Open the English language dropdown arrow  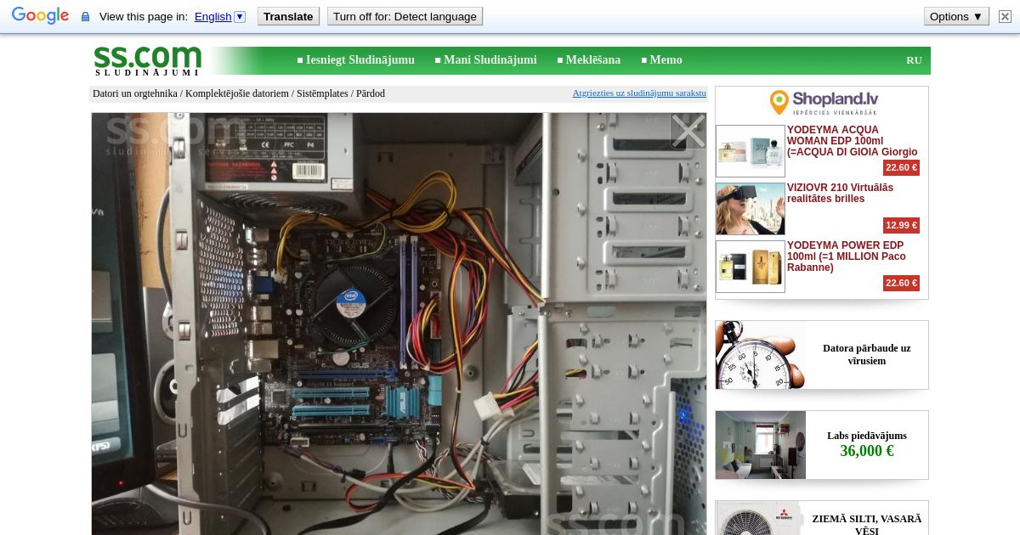[x=240, y=16]
